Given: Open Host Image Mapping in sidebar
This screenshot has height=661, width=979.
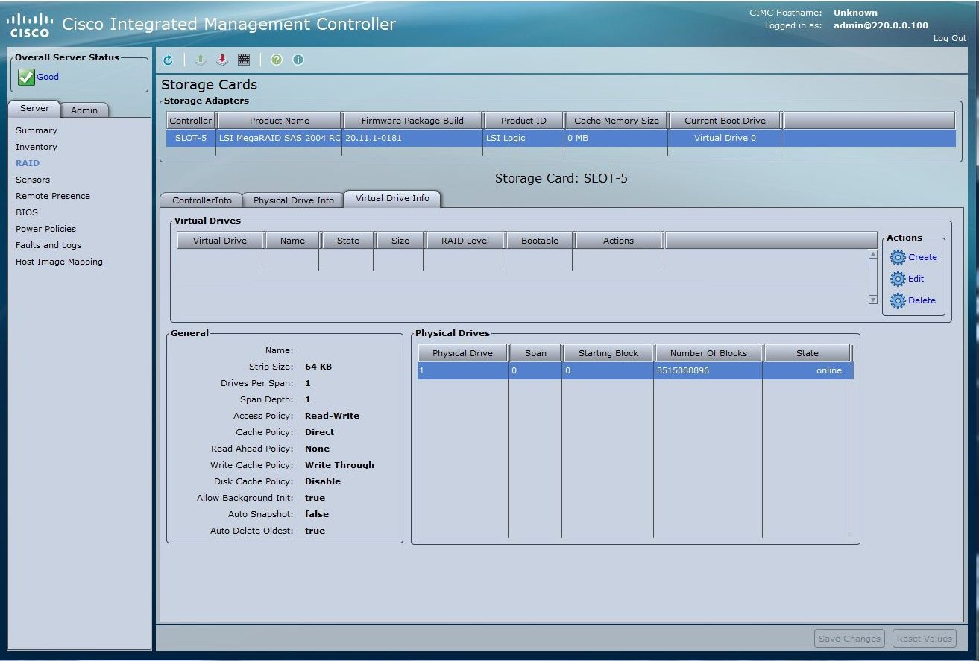Looking at the screenshot, I should tap(59, 262).
